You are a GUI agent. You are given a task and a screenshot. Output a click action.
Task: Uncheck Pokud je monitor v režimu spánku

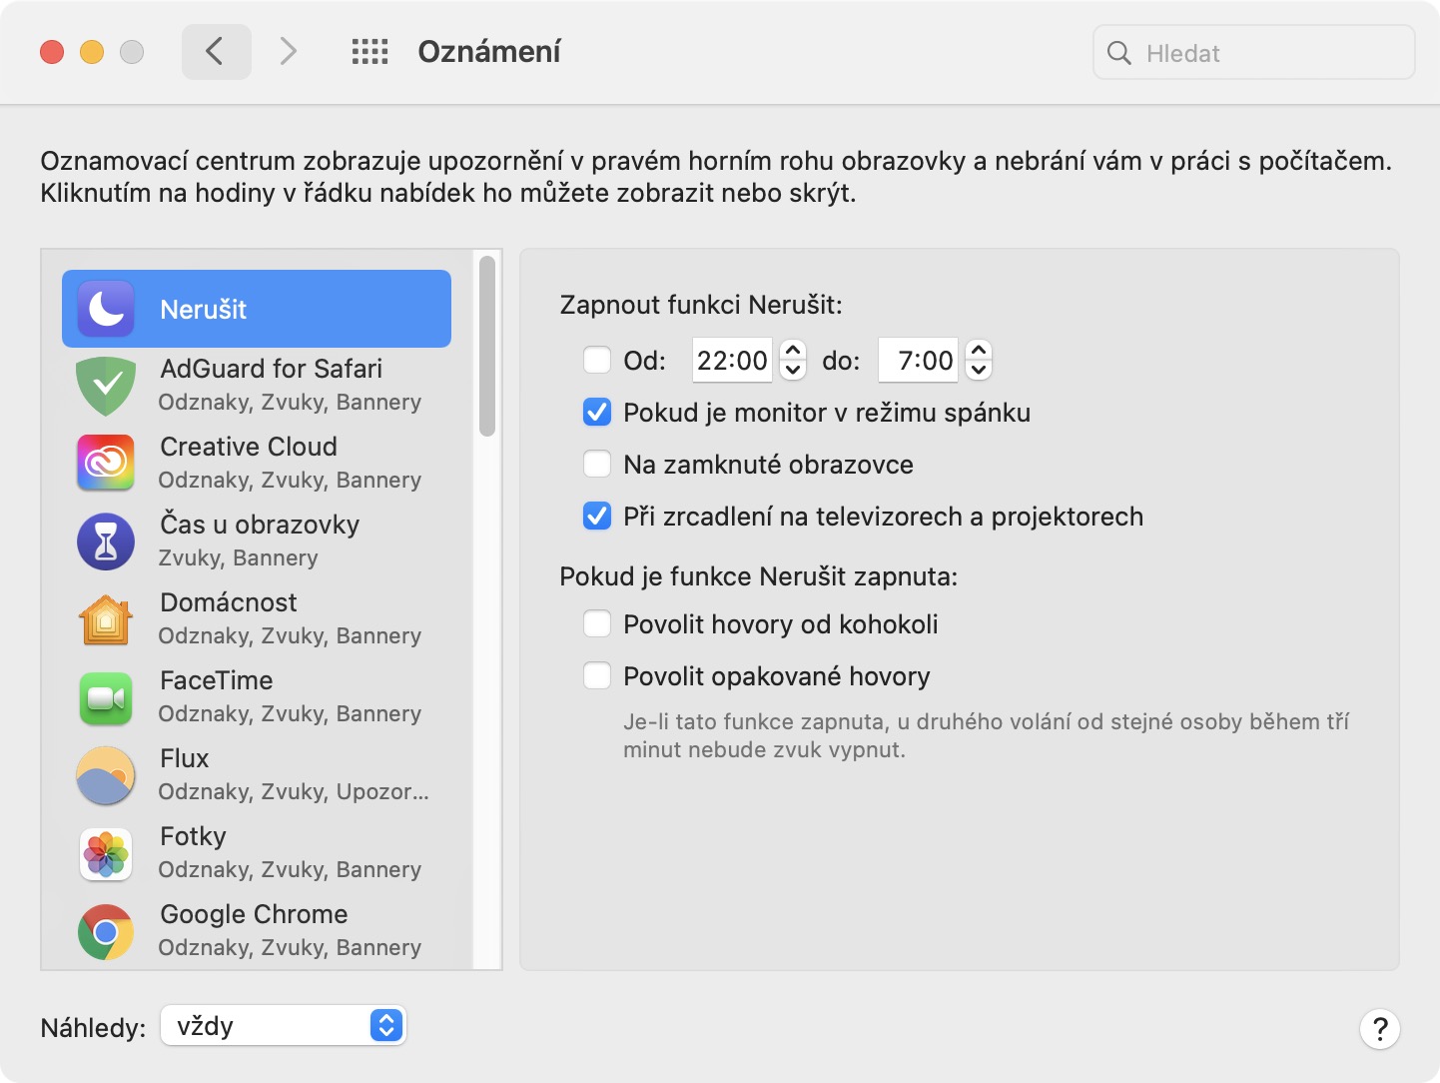pos(597,412)
